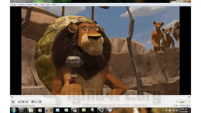
Task: Click the file name in status bar
Action: pos(23,106)
